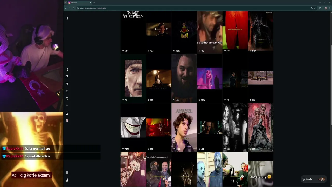
Task: Open the bearded man reel, 1.183 views
Action: coord(184,78)
